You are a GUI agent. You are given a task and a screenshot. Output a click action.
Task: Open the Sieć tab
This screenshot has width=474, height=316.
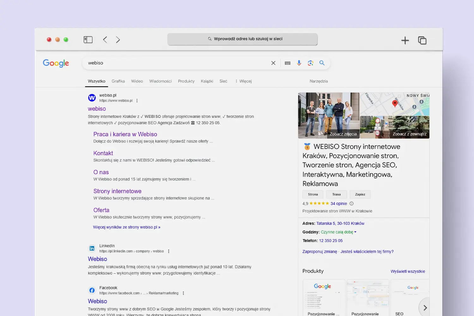coord(223,81)
